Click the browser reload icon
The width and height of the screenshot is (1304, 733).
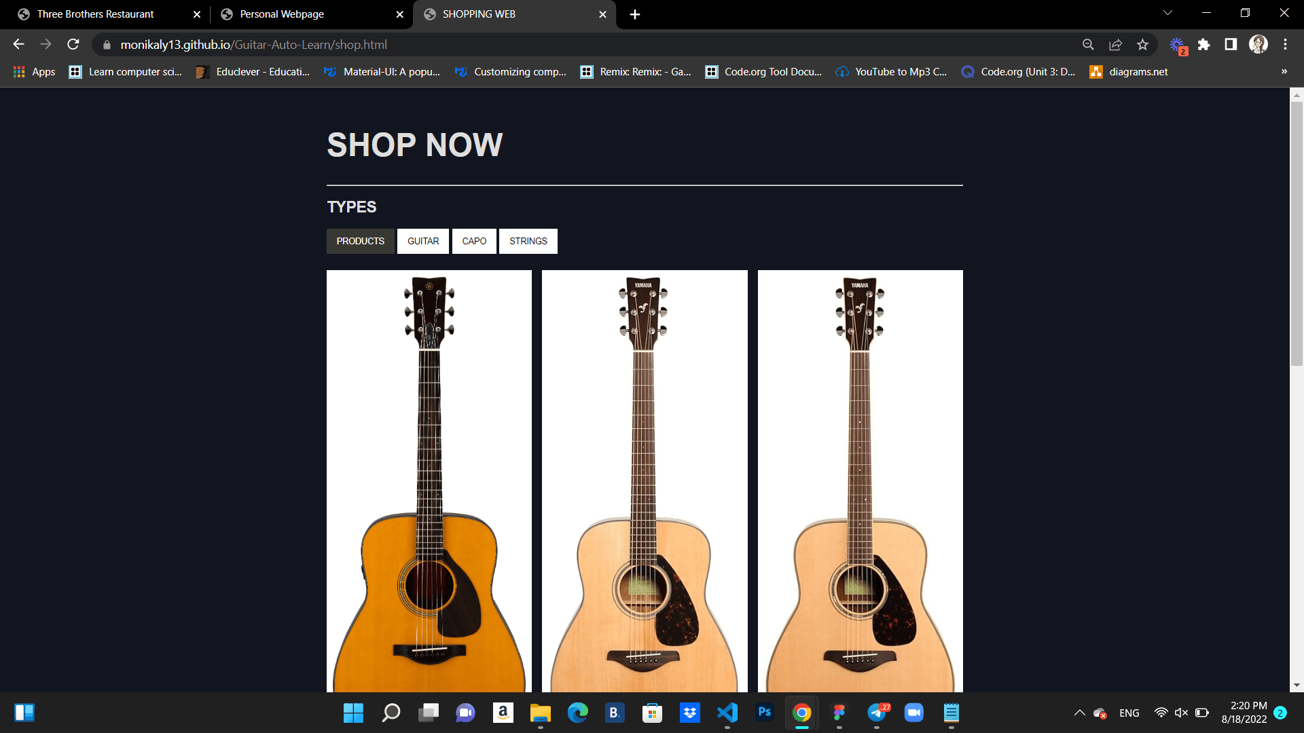tap(74, 45)
